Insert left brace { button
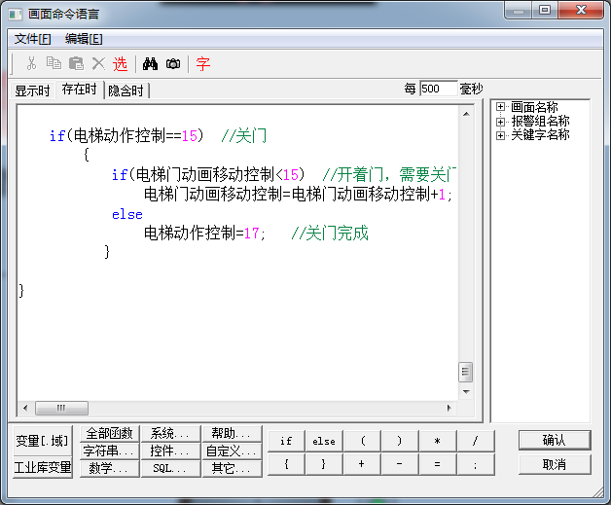The image size is (611, 505). click(x=286, y=464)
